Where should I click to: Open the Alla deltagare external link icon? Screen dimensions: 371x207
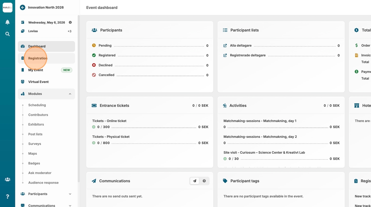coord(225,46)
